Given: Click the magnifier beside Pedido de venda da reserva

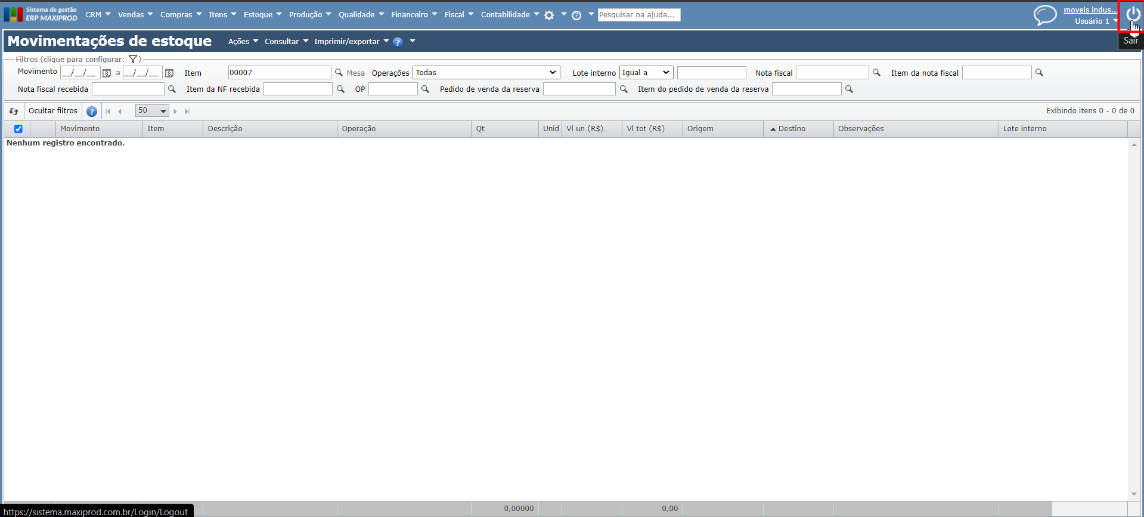Looking at the screenshot, I should click(x=624, y=89).
